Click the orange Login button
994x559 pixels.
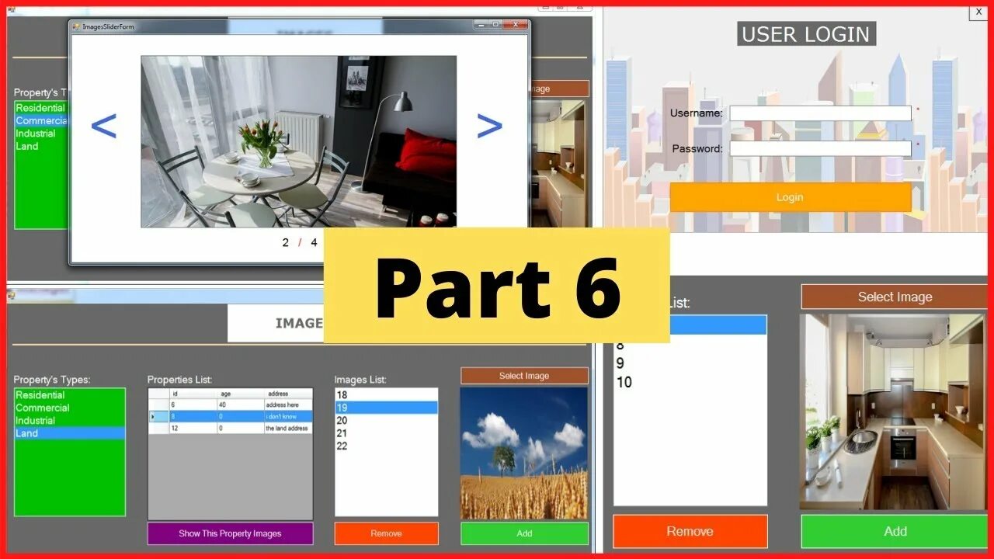click(x=790, y=197)
